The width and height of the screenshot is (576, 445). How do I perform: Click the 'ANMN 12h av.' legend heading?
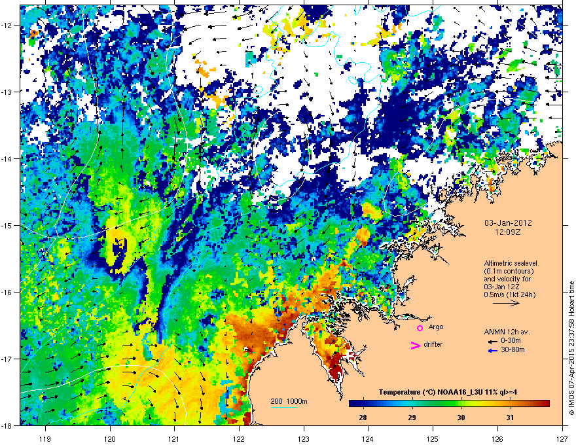[x=507, y=332]
